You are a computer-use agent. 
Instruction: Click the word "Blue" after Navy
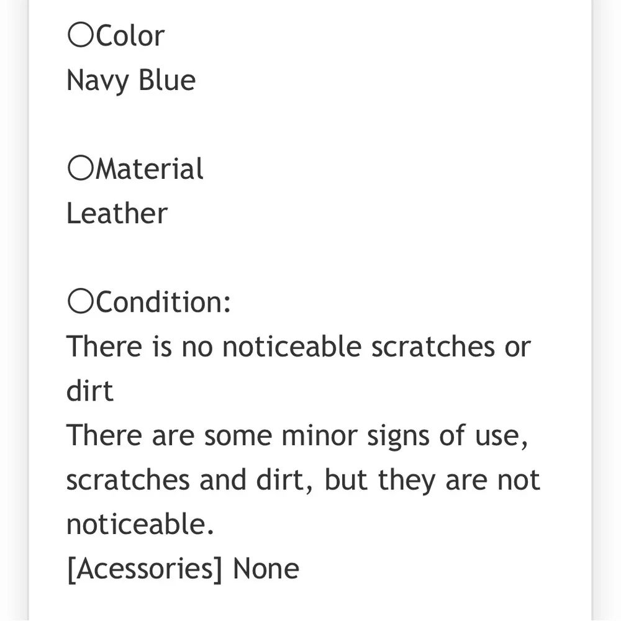166,81
